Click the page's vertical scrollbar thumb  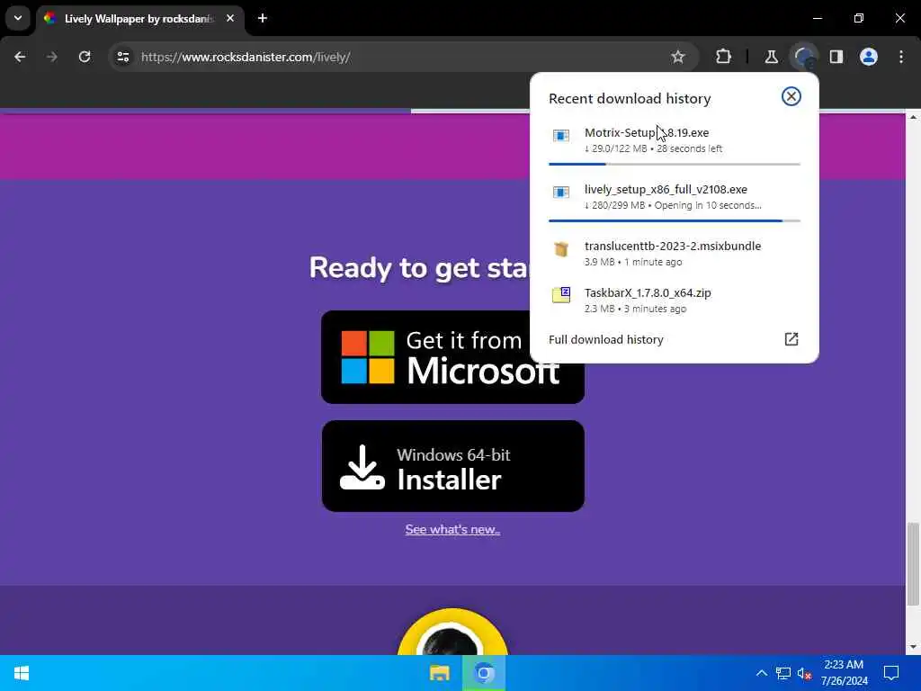(913, 563)
